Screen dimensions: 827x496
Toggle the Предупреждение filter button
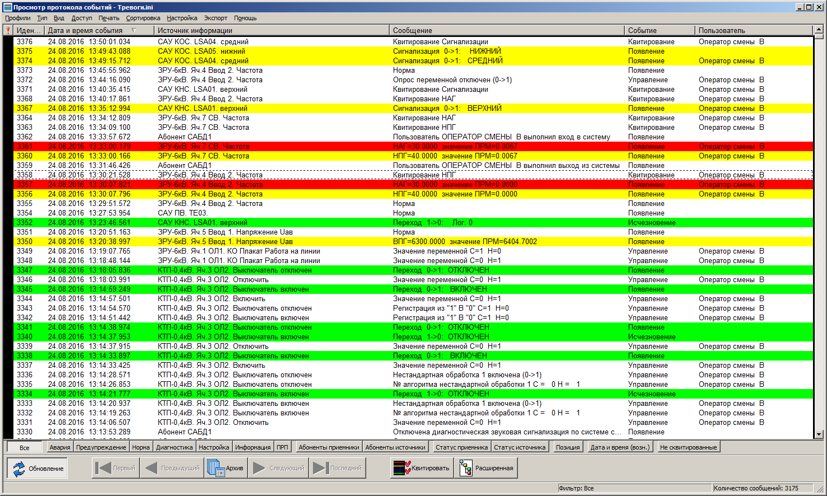(x=101, y=447)
